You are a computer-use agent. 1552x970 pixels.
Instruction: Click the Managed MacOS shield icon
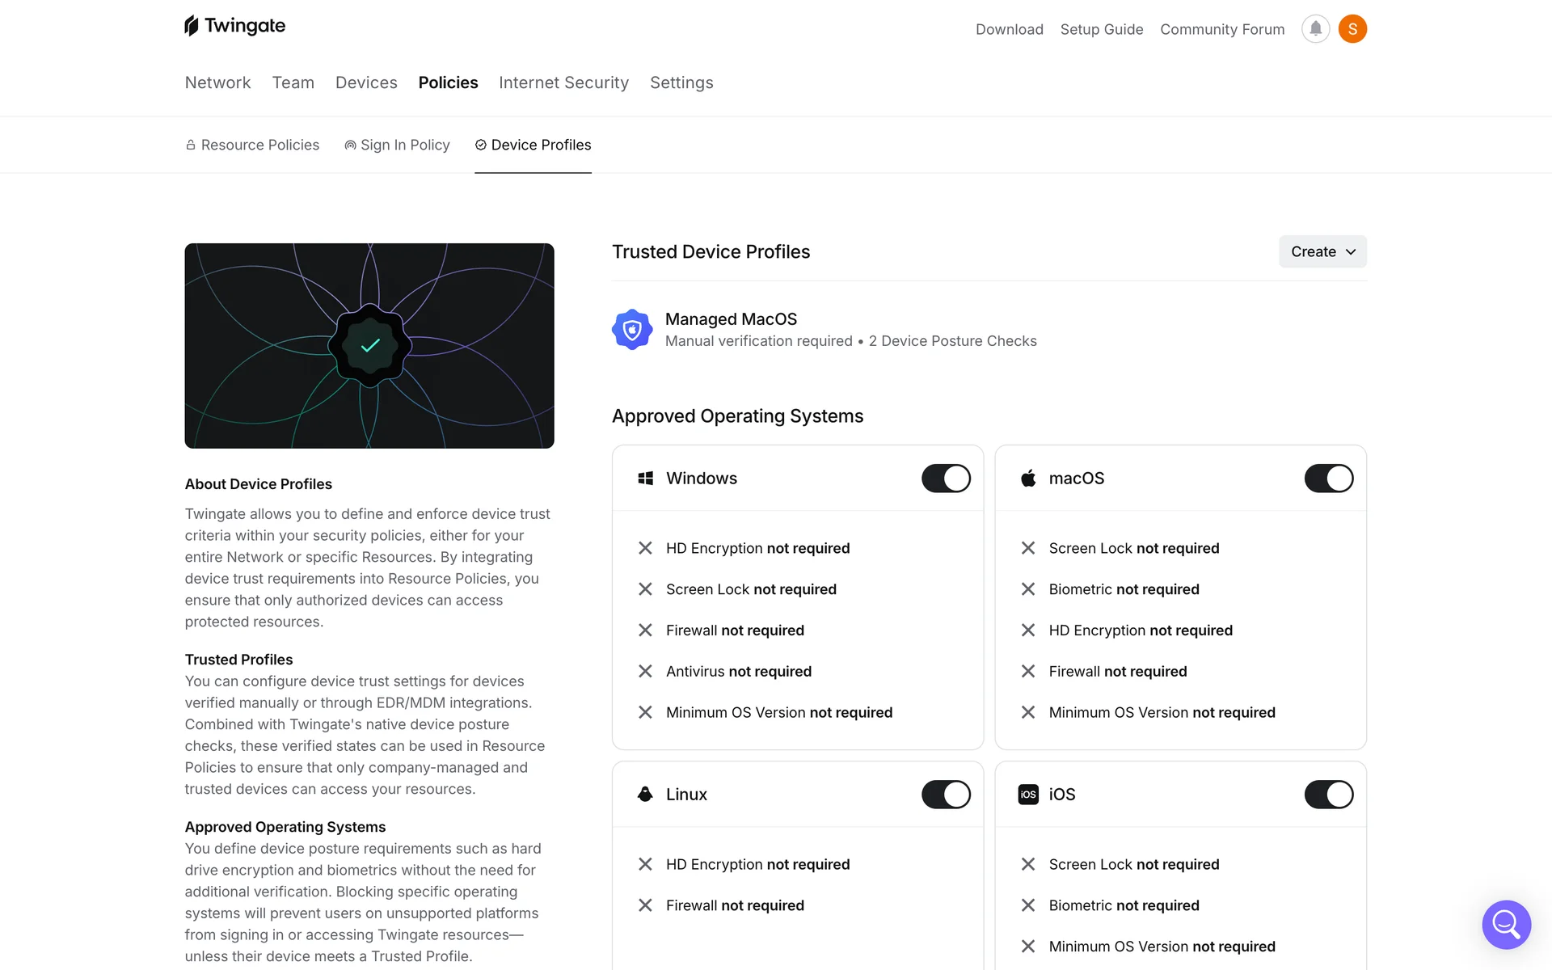632,330
